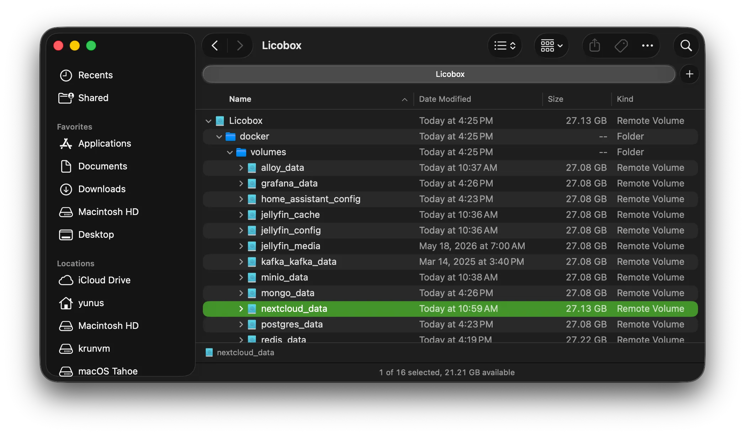Click the Share toolbar icon
Screen dimensions: 745x435
pyautogui.click(x=595, y=46)
